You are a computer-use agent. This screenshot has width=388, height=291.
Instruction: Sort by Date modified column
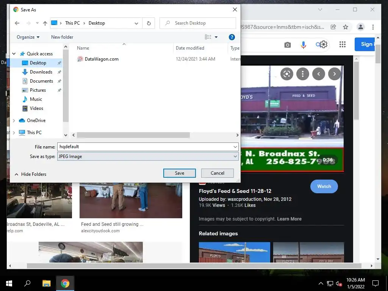[190, 48]
